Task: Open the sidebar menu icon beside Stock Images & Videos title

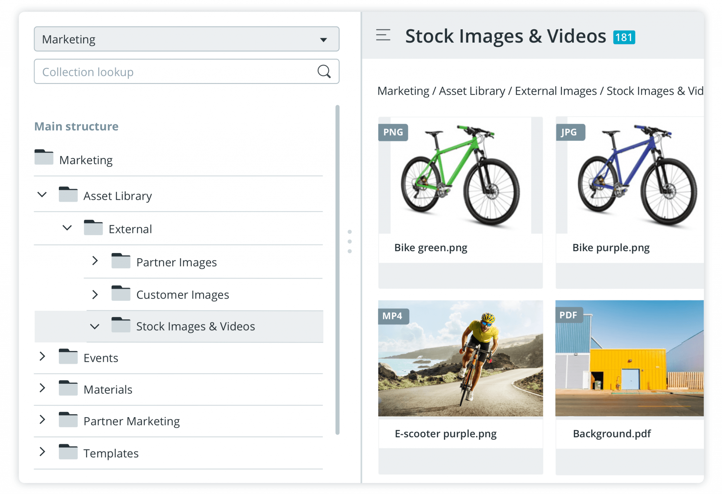Action: coord(383,35)
